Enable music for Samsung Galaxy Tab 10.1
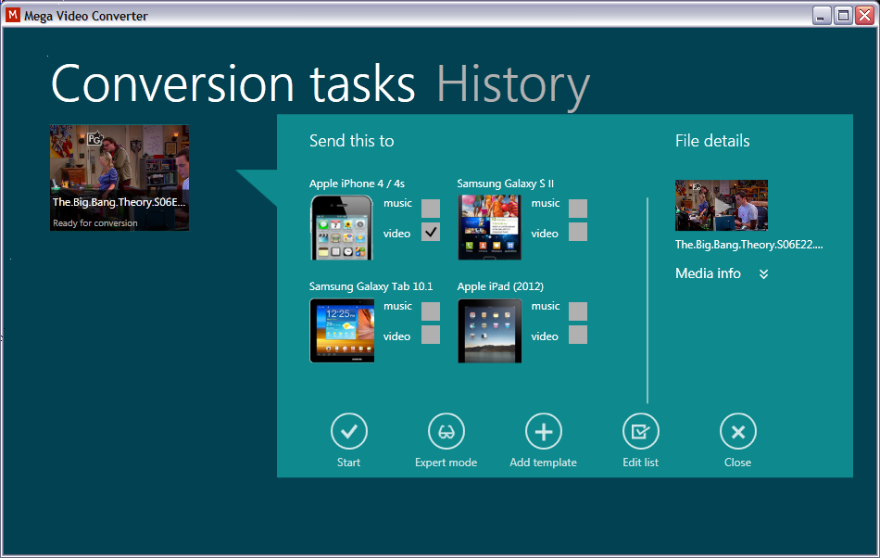The image size is (880, 558). click(x=431, y=311)
